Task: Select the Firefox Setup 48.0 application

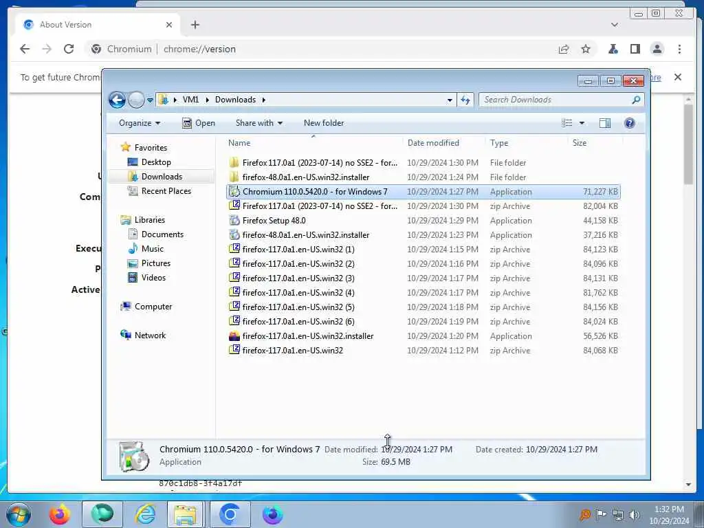Action: click(423, 221)
